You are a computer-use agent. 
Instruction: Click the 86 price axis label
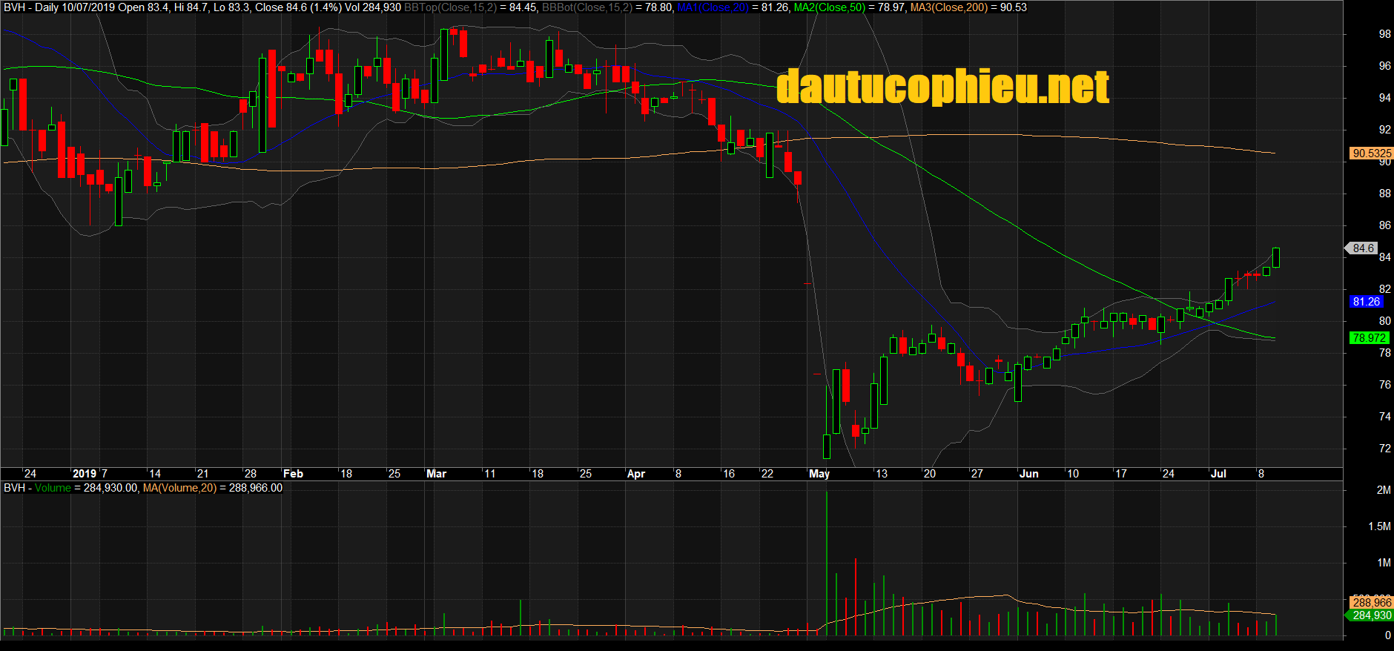[1384, 225]
